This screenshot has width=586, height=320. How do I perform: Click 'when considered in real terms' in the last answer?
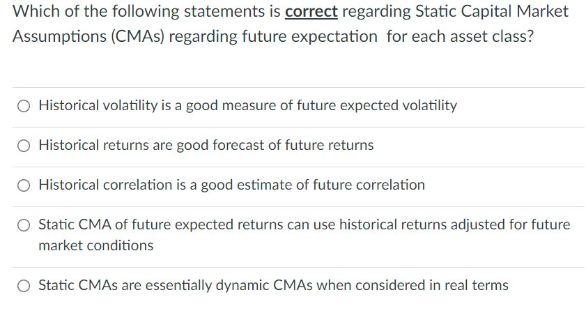pyautogui.click(x=412, y=285)
